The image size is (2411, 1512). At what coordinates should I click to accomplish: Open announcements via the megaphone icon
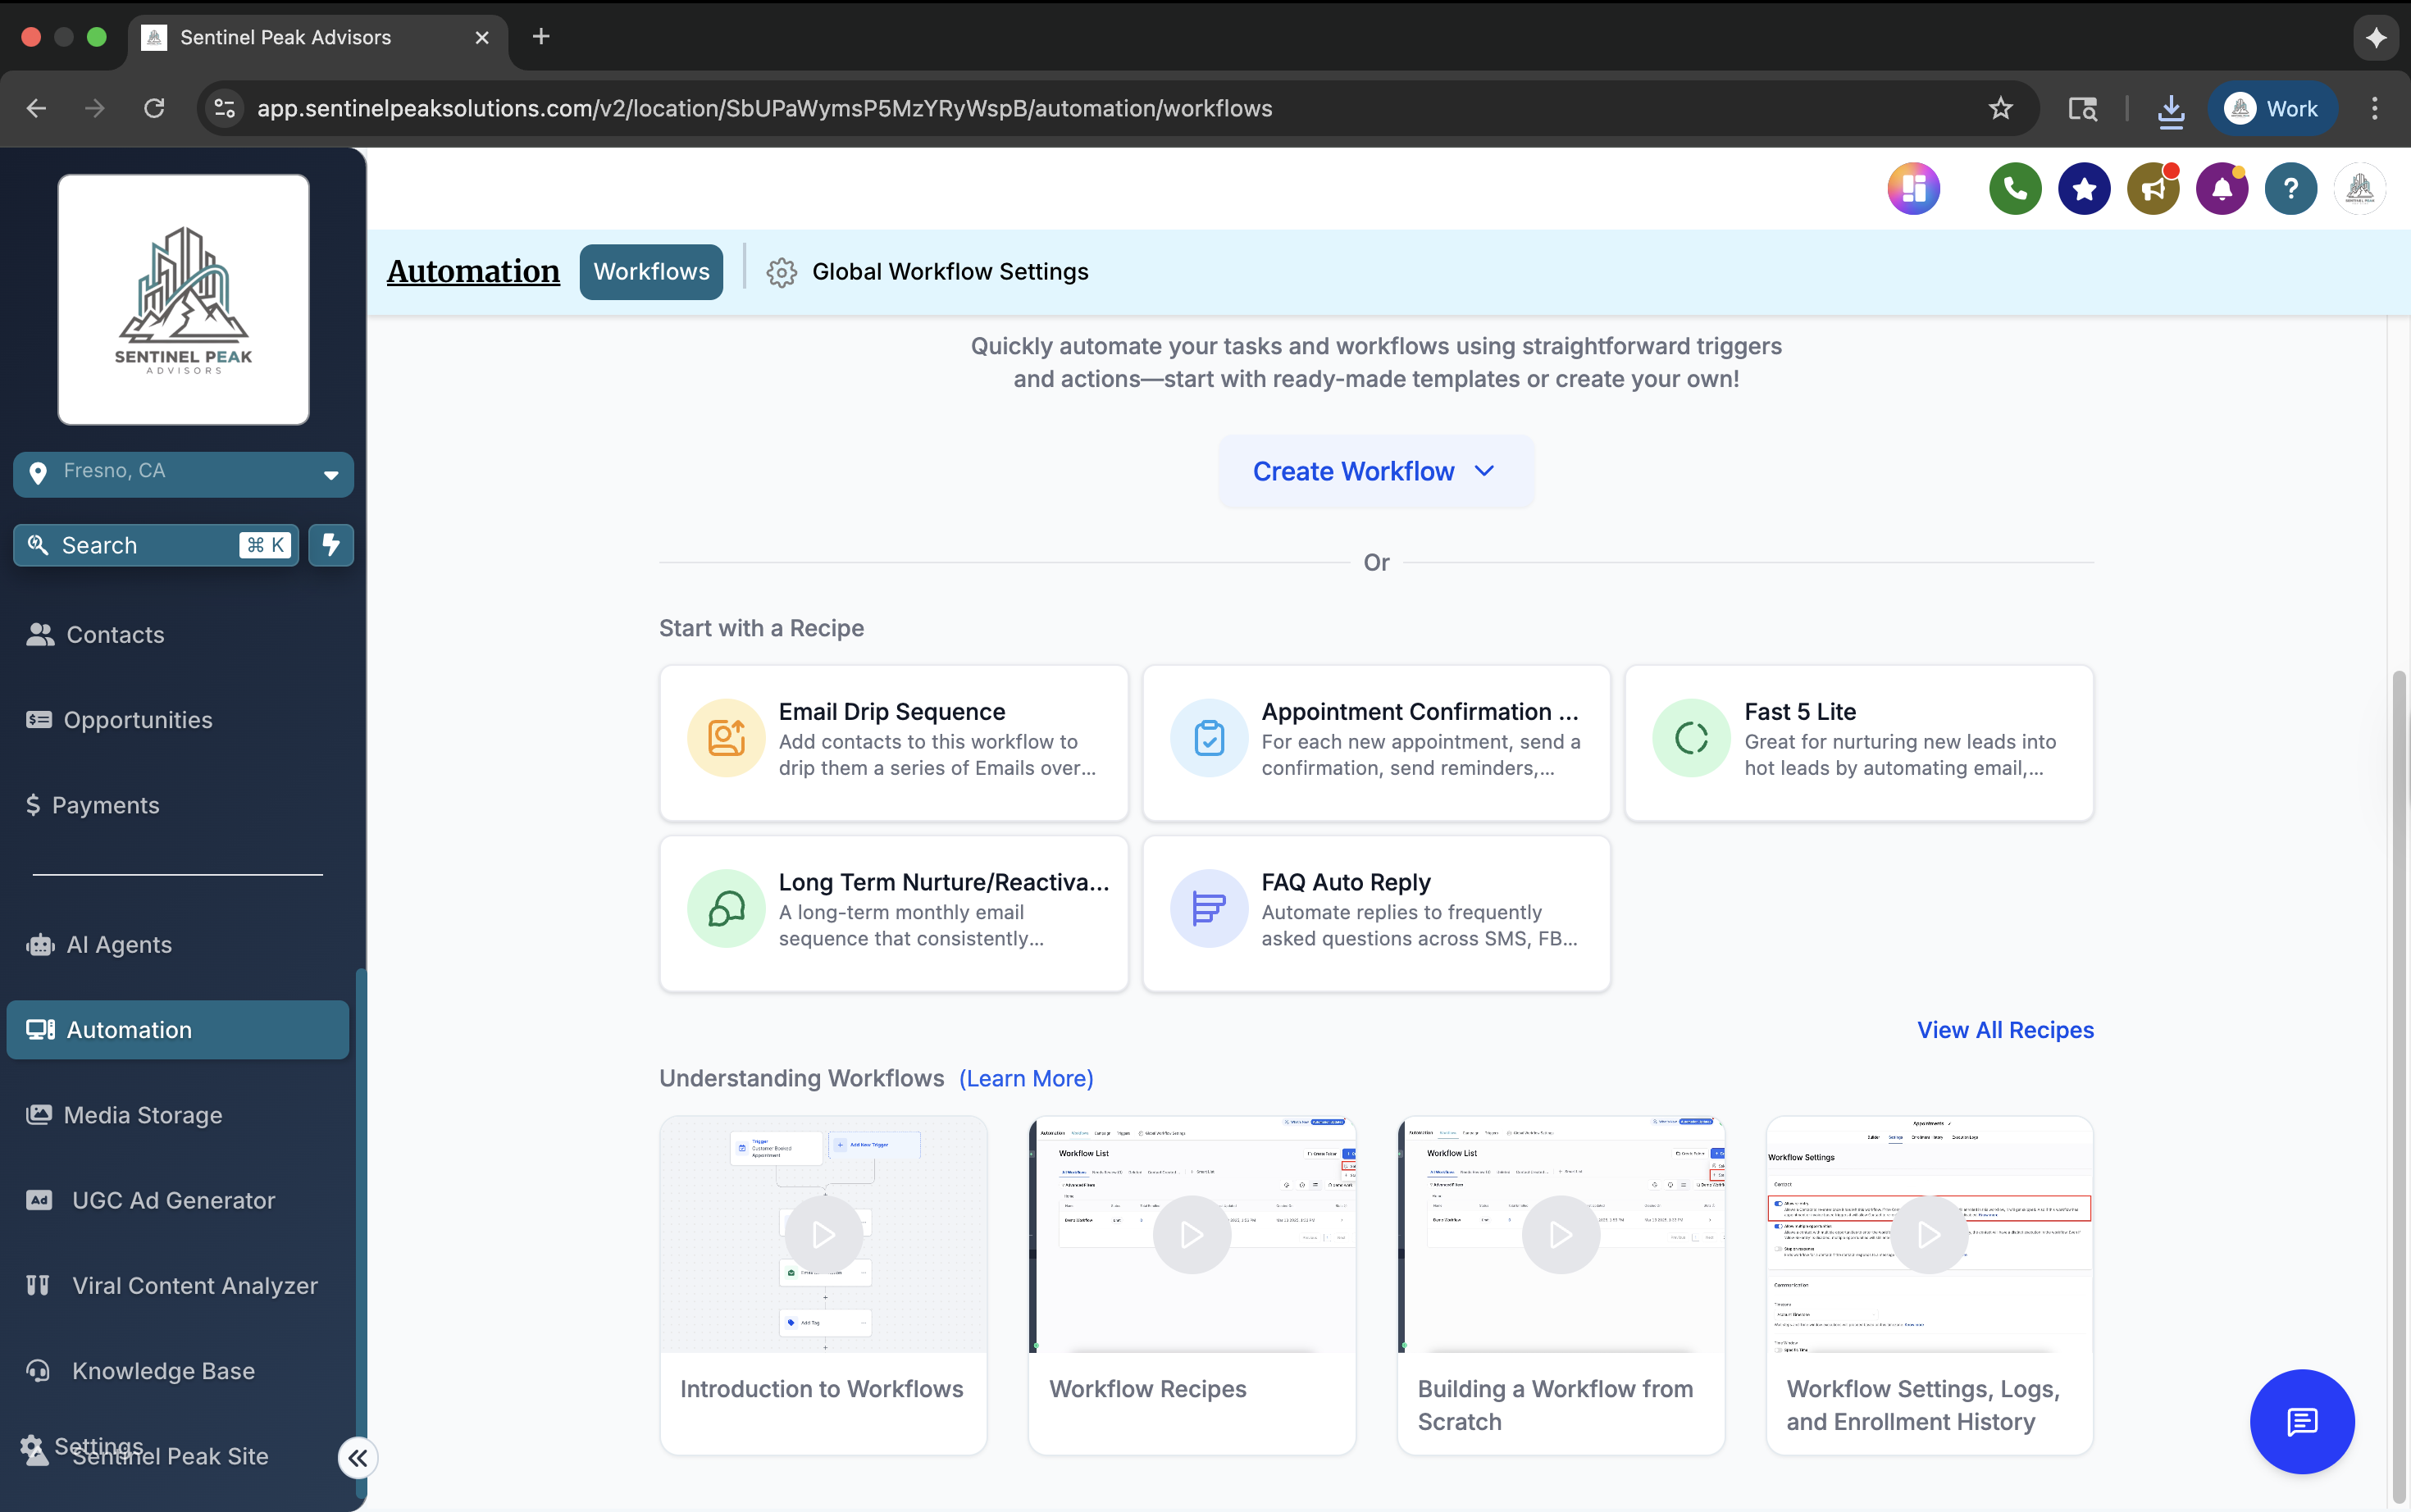(x=2151, y=188)
